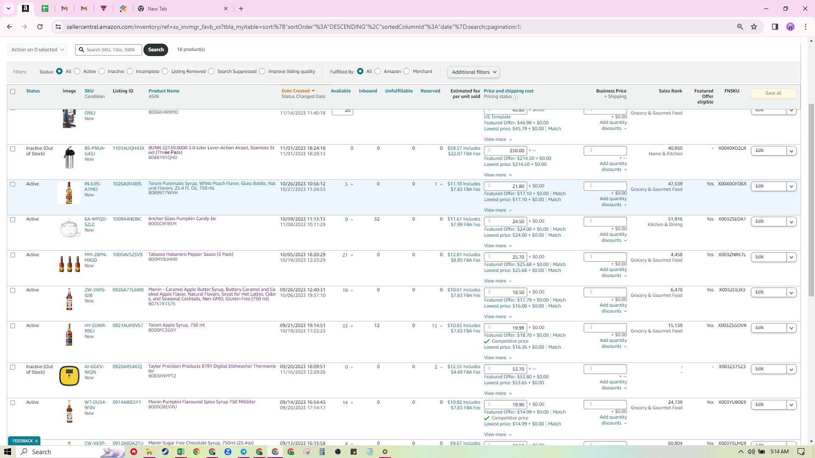Open the Amazon Seller Central browser tab
The height and width of the screenshot is (458, 815).
(x=25, y=8)
